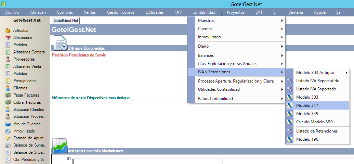Switch to the GotelGest.Net document tab

[x=66, y=21]
